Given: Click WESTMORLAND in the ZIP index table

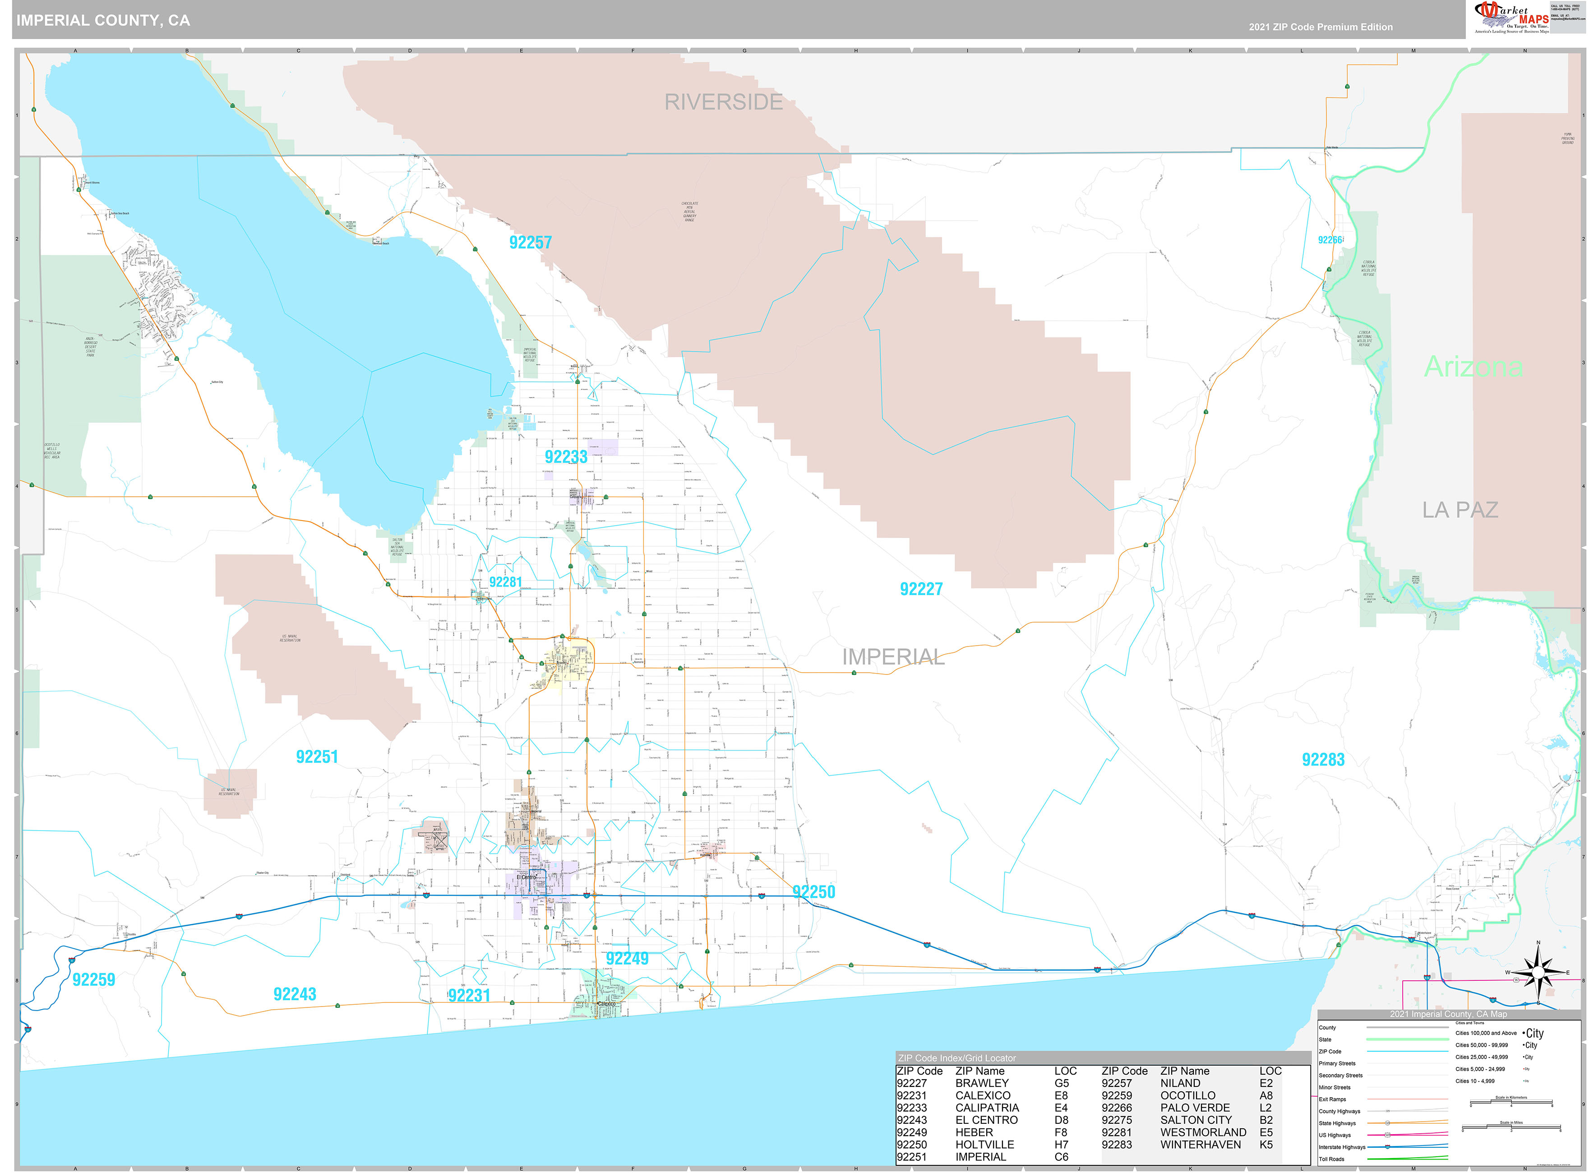Looking at the screenshot, I should tap(1203, 1132).
